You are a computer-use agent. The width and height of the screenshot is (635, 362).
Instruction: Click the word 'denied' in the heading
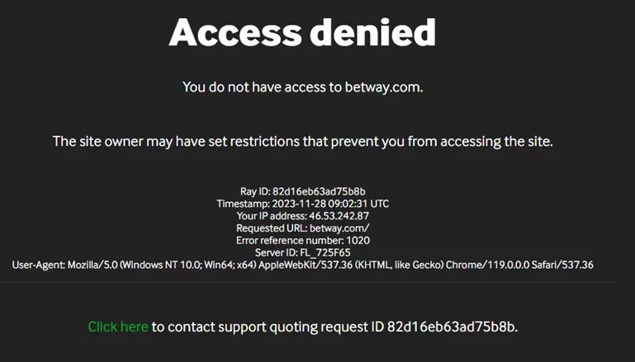[x=372, y=32]
